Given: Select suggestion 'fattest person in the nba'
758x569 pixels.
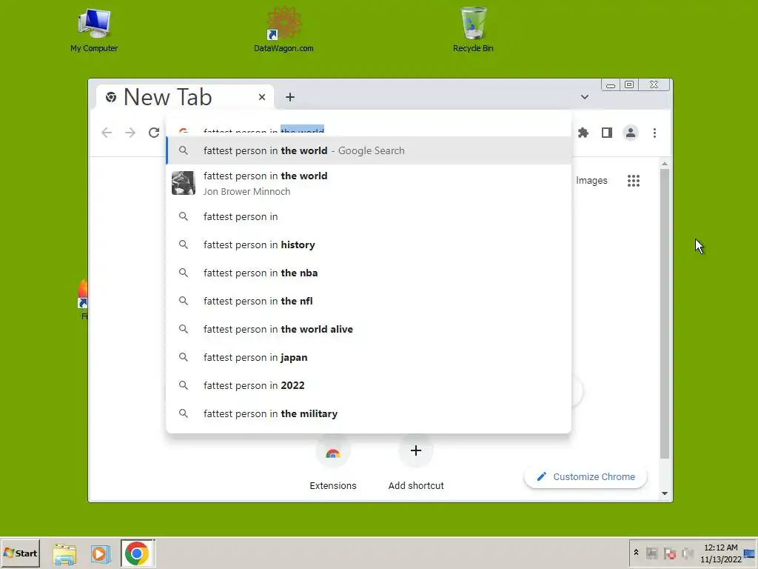Looking at the screenshot, I should pyautogui.click(x=369, y=273).
